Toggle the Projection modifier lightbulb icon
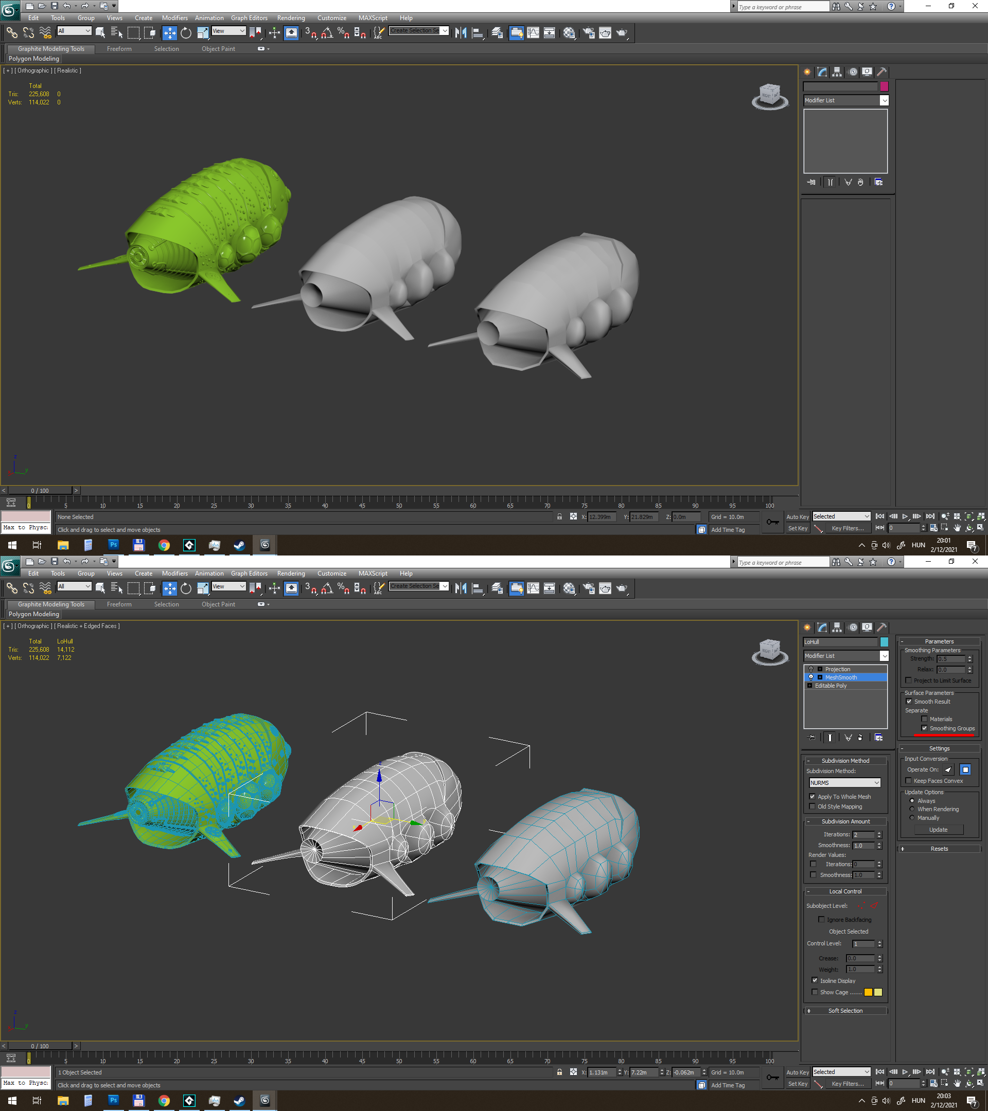The image size is (988, 1111). (x=811, y=669)
